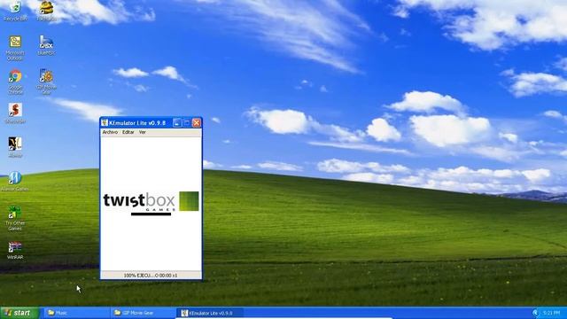
Task: Select the blue 'b' desktop icon
Action: pyautogui.click(x=46, y=45)
